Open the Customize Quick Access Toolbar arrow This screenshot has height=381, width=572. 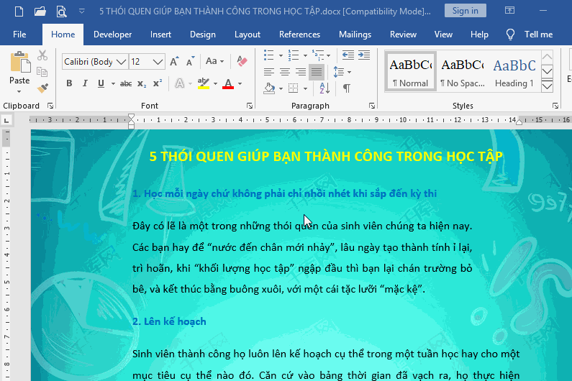click(x=82, y=12)
